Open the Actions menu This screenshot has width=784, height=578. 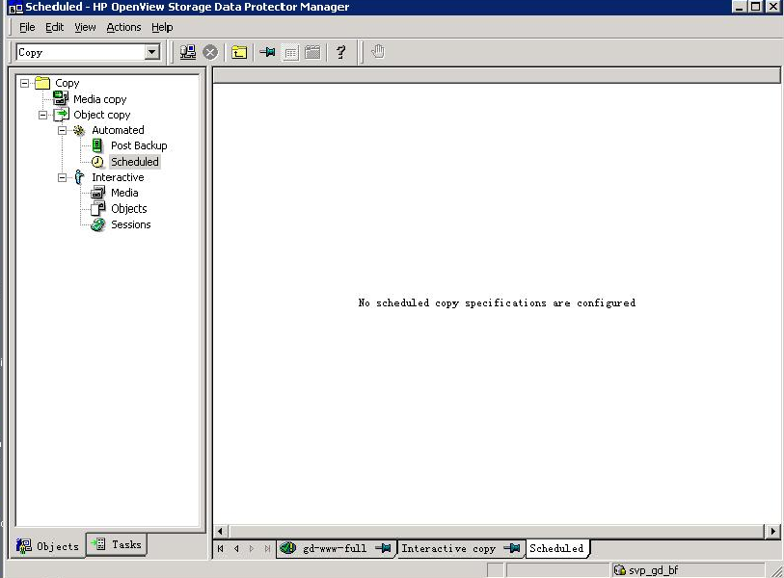pos(123,27)
